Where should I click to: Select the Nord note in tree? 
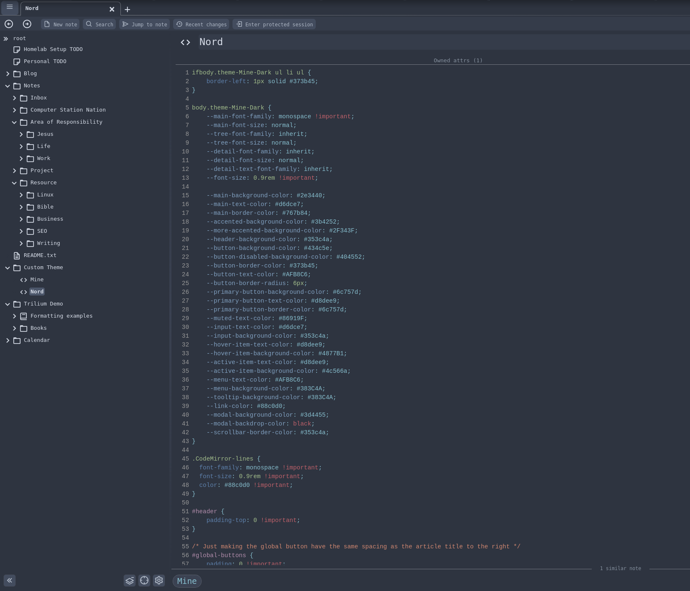(x=37, y=292)
